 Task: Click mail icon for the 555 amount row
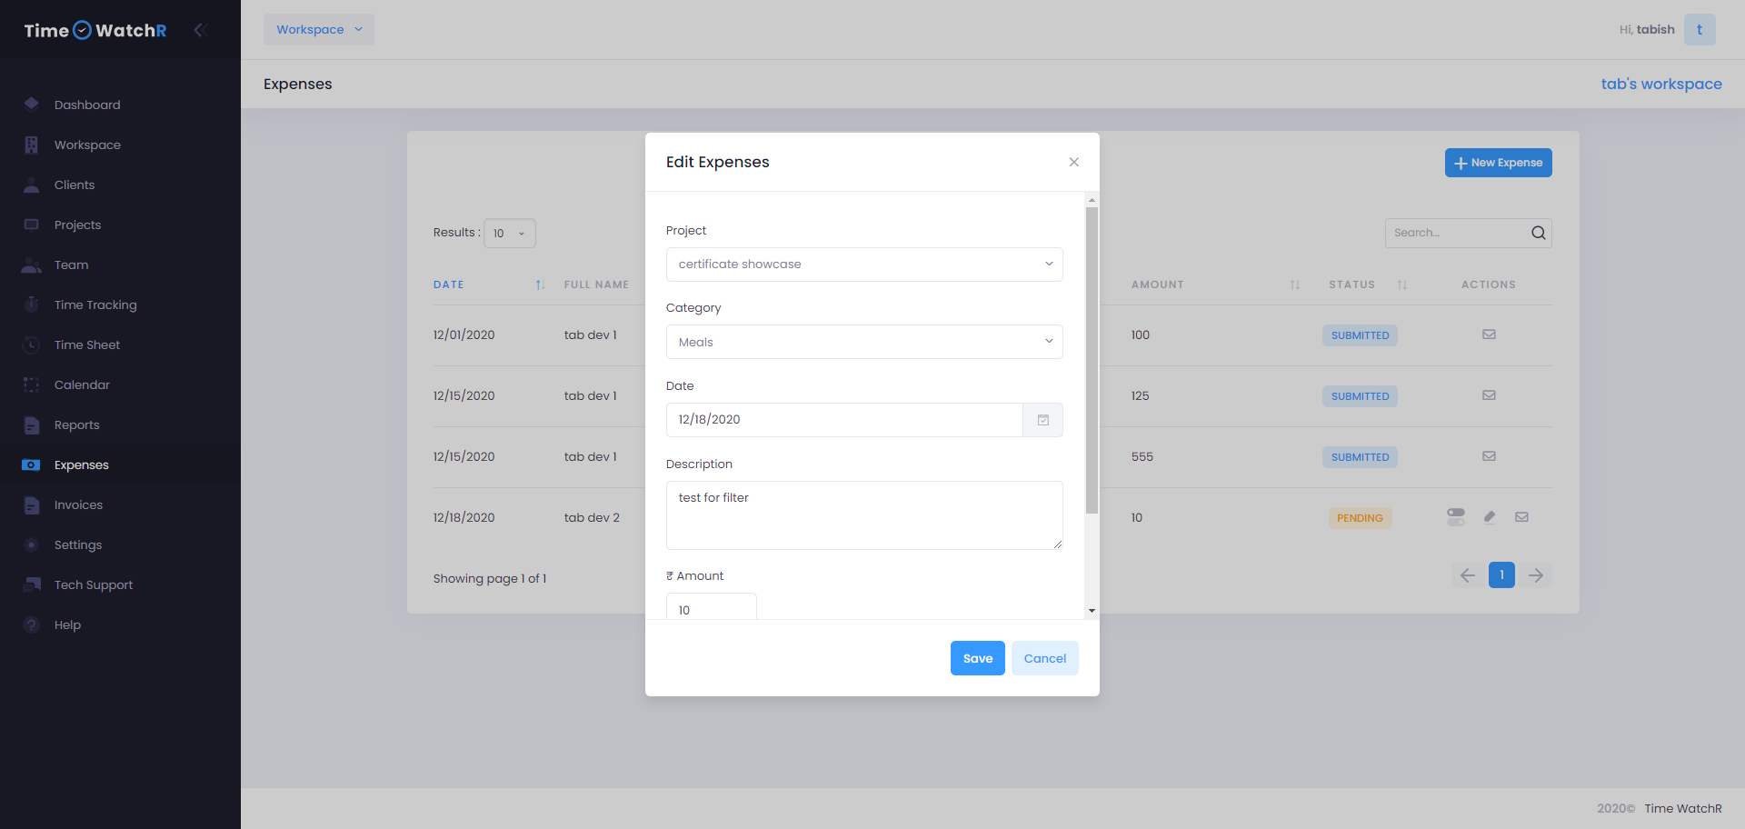click(1489, 456)
